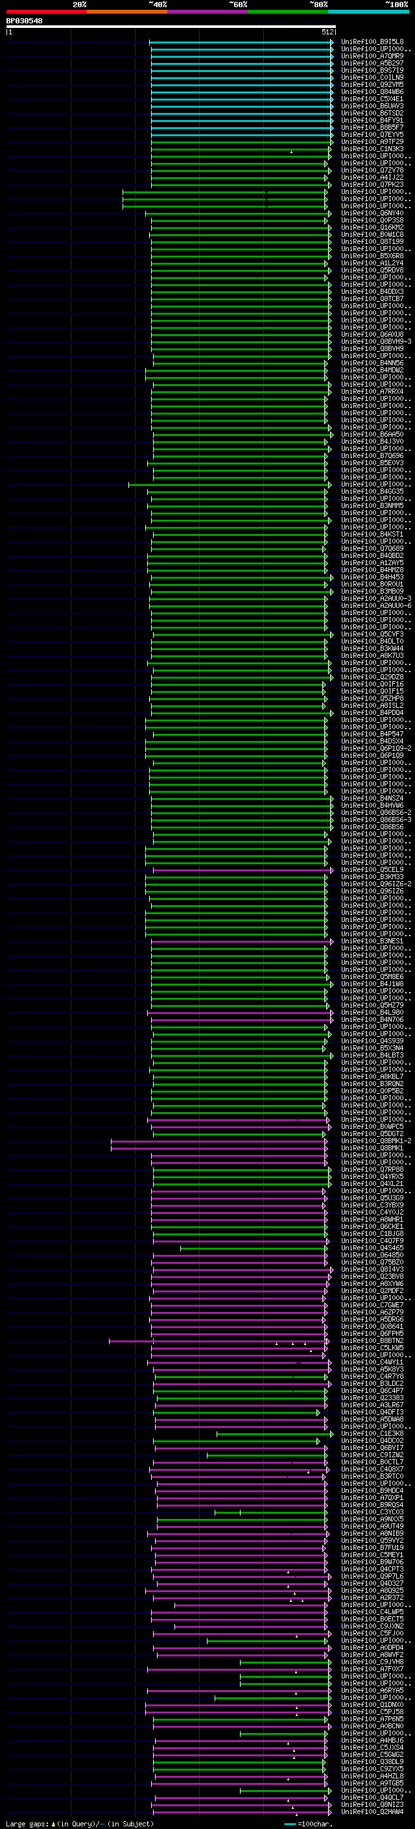Select the UniRef100_B9HDC4 label
Image resolution: width=415 pixels, height=1829 pixels.
[372, 1490]
